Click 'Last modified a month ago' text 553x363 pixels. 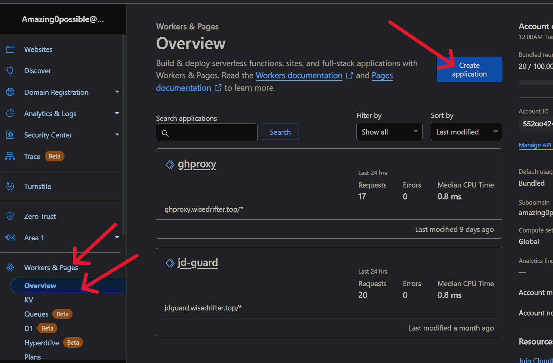click(451, 328)
